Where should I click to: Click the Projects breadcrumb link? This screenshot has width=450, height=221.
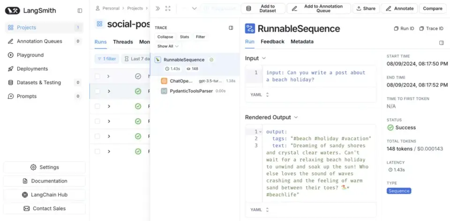pyautogui.click(x=135, y=8)
